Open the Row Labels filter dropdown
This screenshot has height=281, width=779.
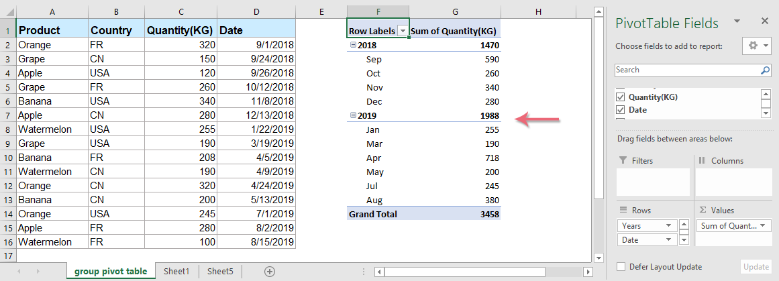(x=403, y=31)
